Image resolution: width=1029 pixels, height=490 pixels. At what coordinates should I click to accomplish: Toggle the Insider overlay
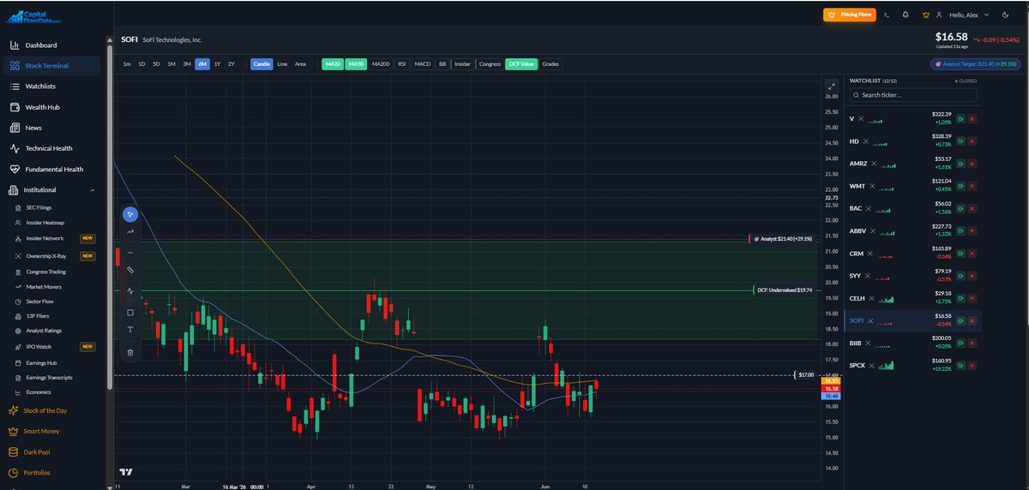pos(463,64)
